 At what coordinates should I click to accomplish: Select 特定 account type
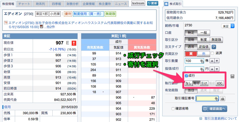[x=191, y=33]
